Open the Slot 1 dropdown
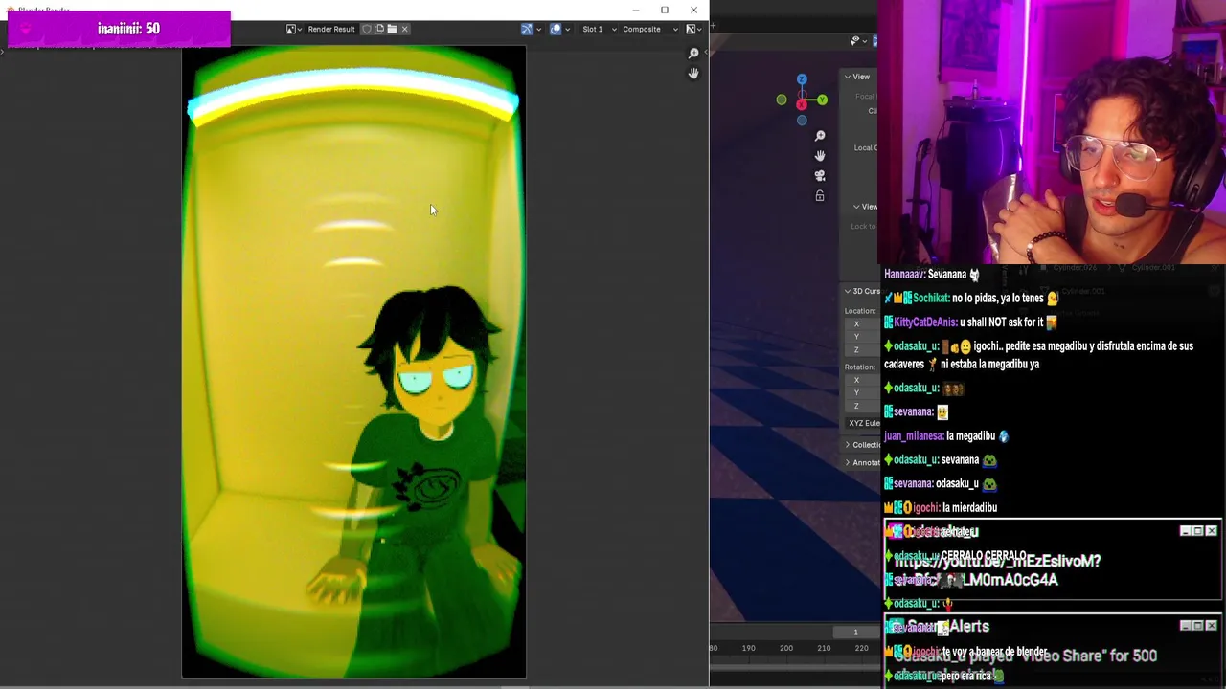Viewport: 1226px width, 689px height. (x=599, y=30)
